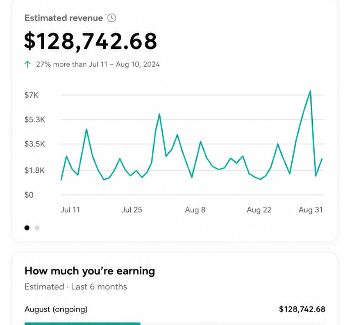Click the $0 baseline axis label
The width and height of the screenshot is (350, 325).
(x=29, y=195)
